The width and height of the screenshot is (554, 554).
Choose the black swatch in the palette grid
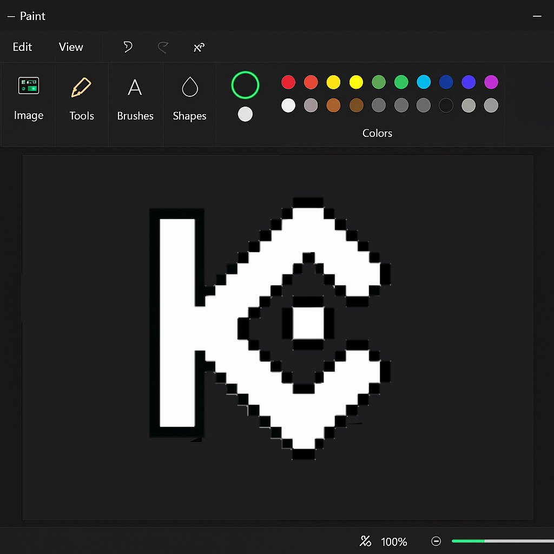[446, 105]
